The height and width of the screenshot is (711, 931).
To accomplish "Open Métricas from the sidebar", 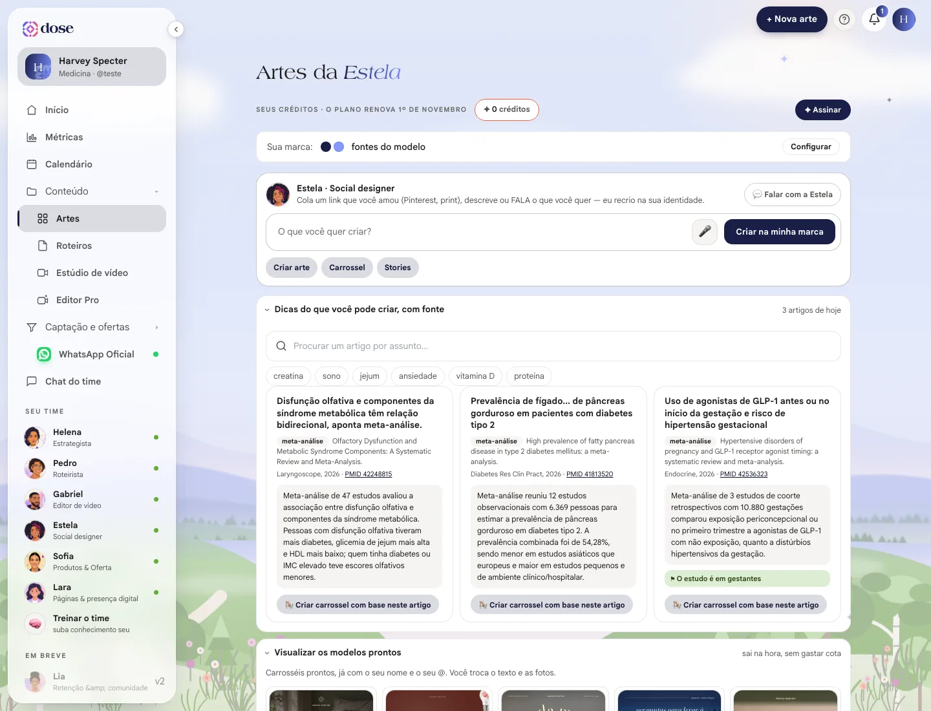I will click(x=92, y=137).
